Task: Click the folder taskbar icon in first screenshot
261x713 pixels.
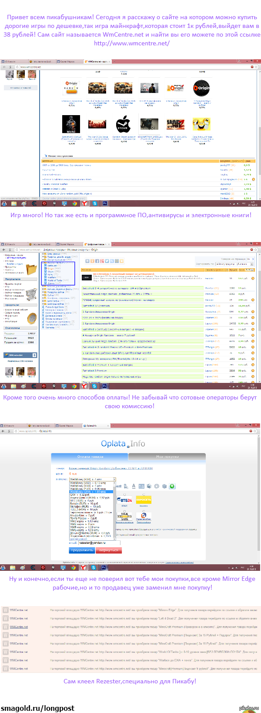Action: (x=13, y=203)
